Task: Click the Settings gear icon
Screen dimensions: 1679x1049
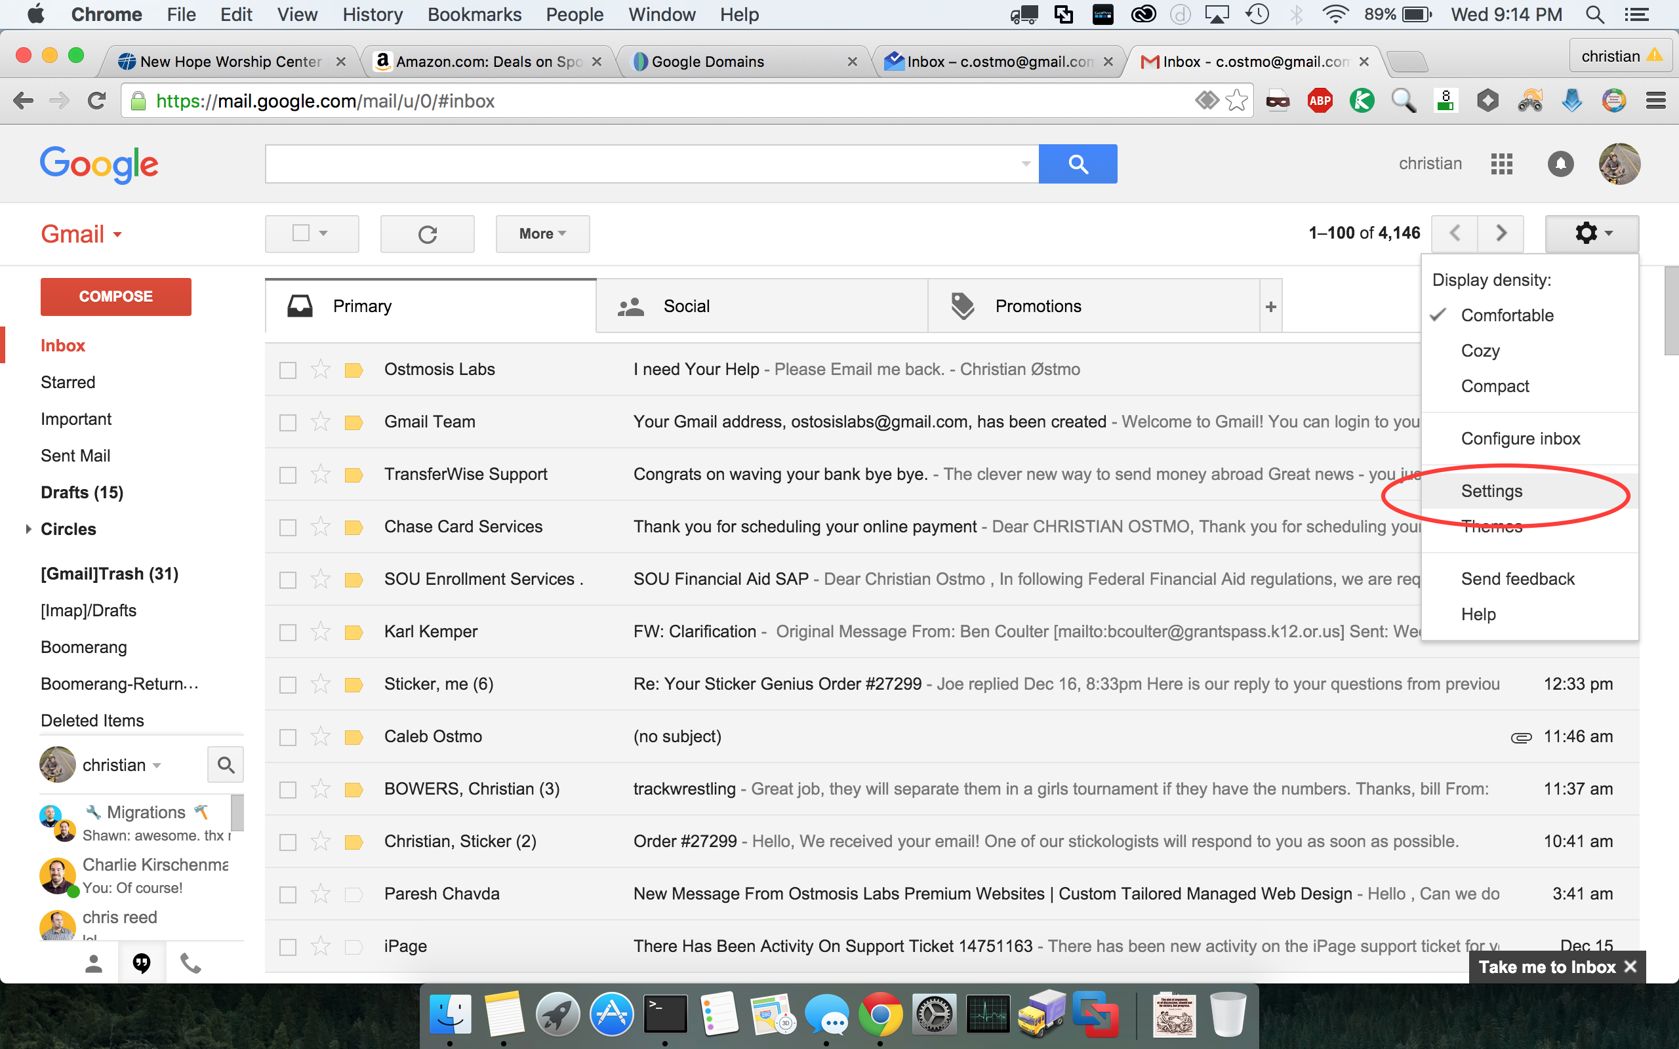Action: (x=1585, y=232)
